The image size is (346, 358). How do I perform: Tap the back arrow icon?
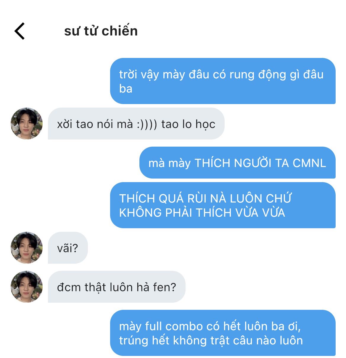20,31
